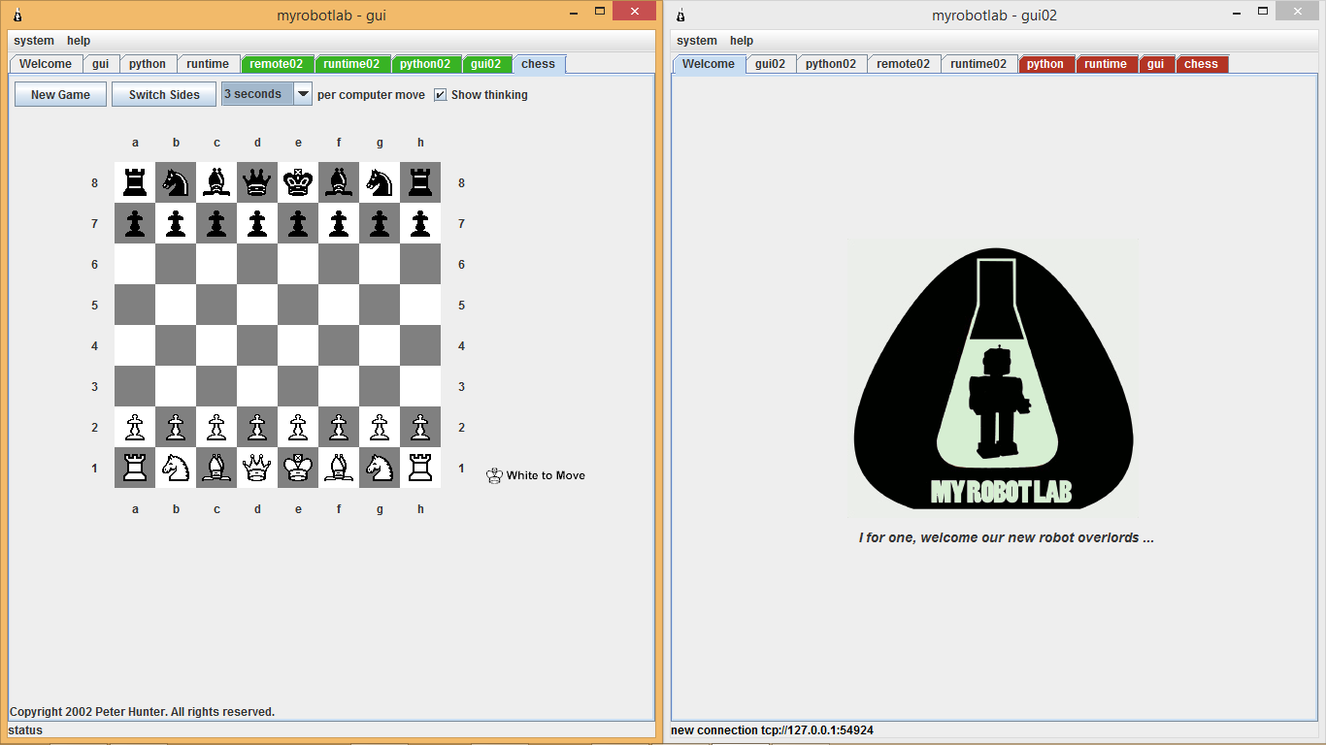1326x745 pixels.
Task: Select the white knight on b1
Action: point(176,468)
